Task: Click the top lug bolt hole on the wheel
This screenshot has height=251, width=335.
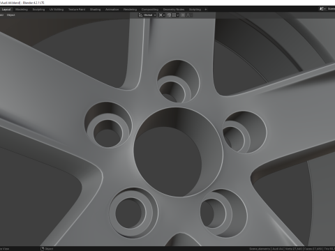Action: click(x=178, y=82)
